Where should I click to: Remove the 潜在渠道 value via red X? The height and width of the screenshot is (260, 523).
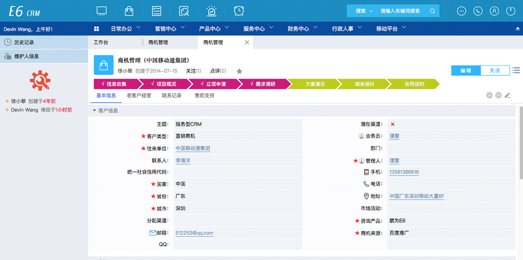(x=392, y=124)
